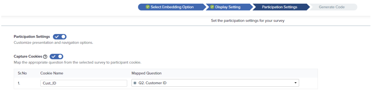Open the Mapped Question dropdown arrow
This screenshot has height=103, width=371.
tap(295, 83)
